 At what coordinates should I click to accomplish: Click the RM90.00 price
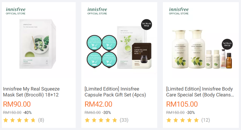[x=17, y=104]
